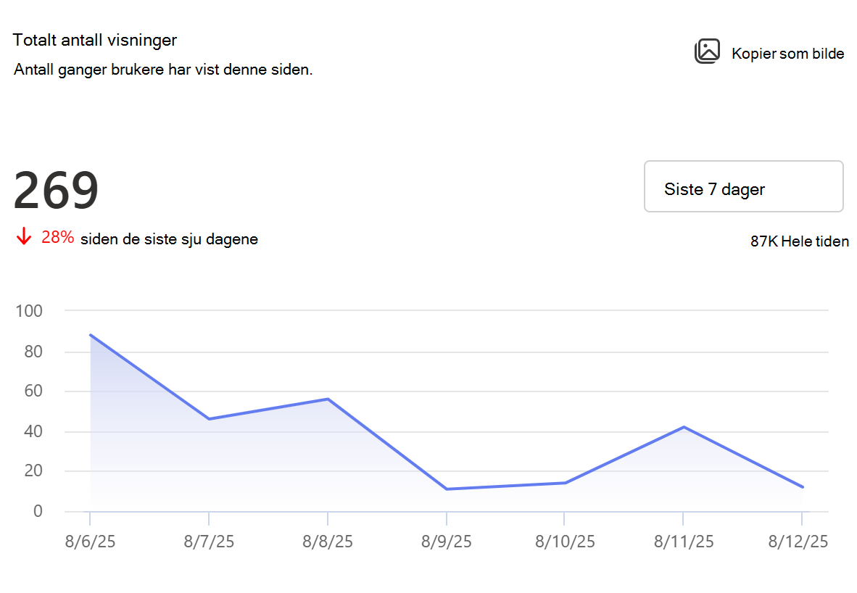
Task: Select the 8/7/25 data point on chart
Action: (209, 419)
